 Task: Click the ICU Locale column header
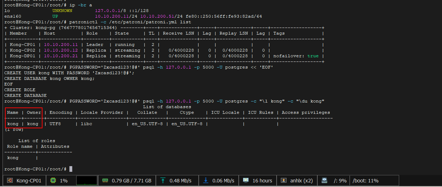(225, 112)
